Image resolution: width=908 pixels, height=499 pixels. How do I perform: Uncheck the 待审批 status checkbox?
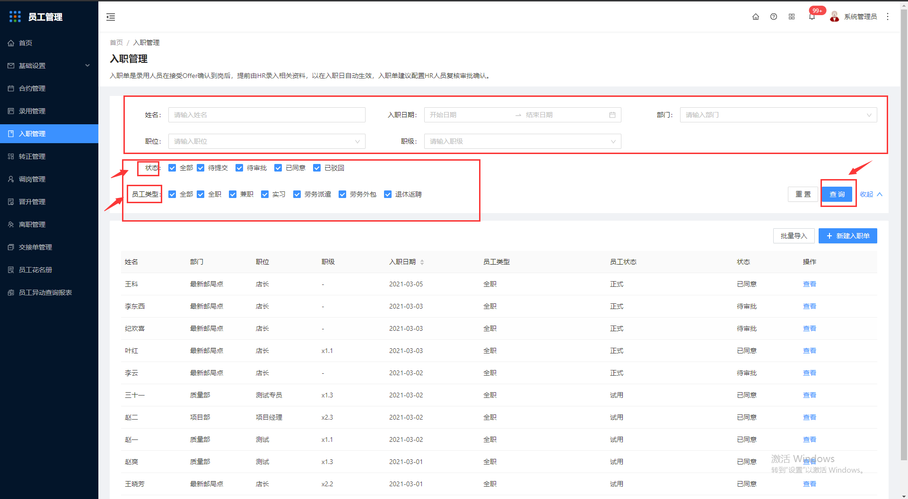click(x=239, y=168)
